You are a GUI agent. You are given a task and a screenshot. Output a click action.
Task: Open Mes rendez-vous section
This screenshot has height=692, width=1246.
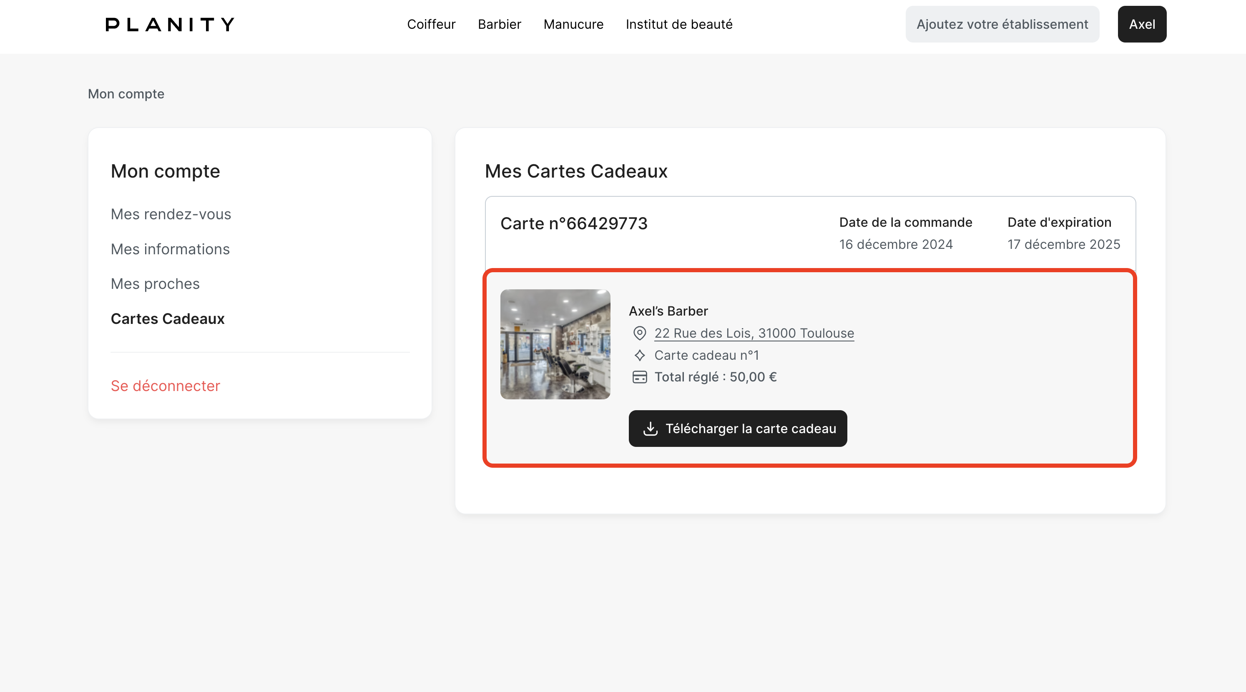pos(171,214)
